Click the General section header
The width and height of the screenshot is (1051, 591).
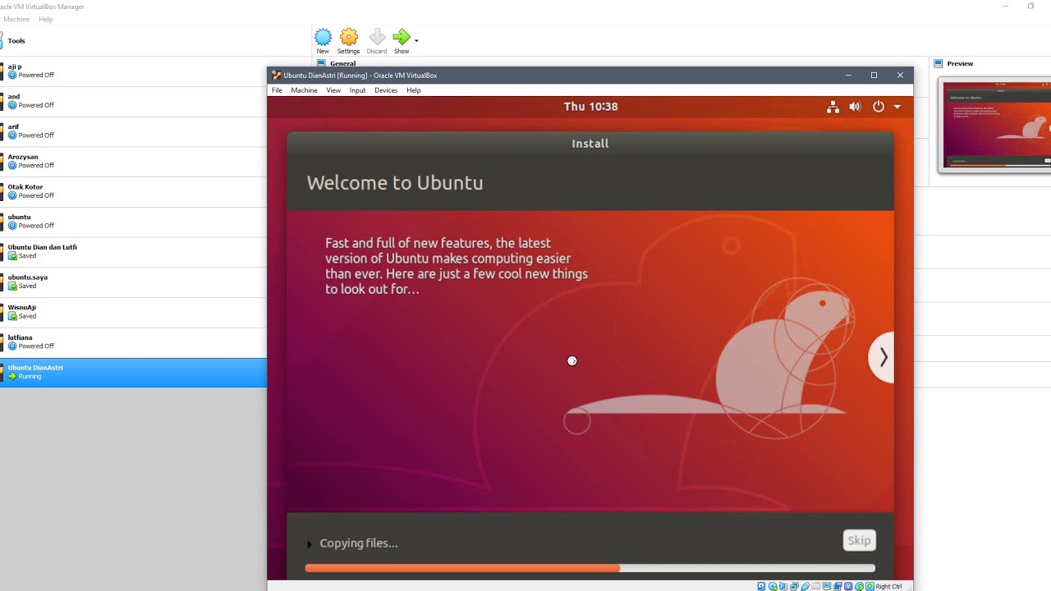pos(342,63)
